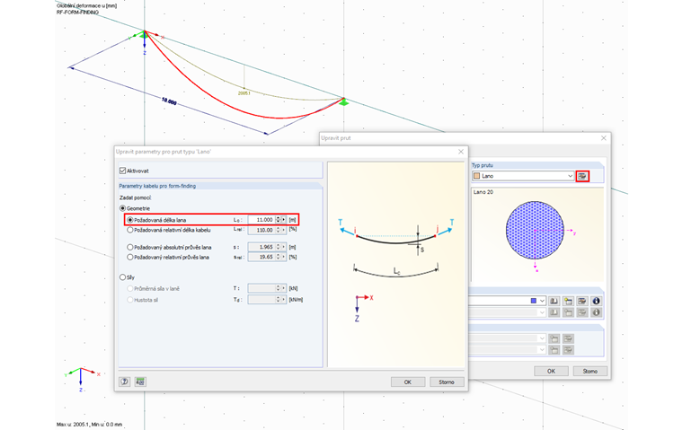683x430 pixels.
Task: Select Požadovaný absolutní průvěs lana radio
Action: [x=129, y=247]
